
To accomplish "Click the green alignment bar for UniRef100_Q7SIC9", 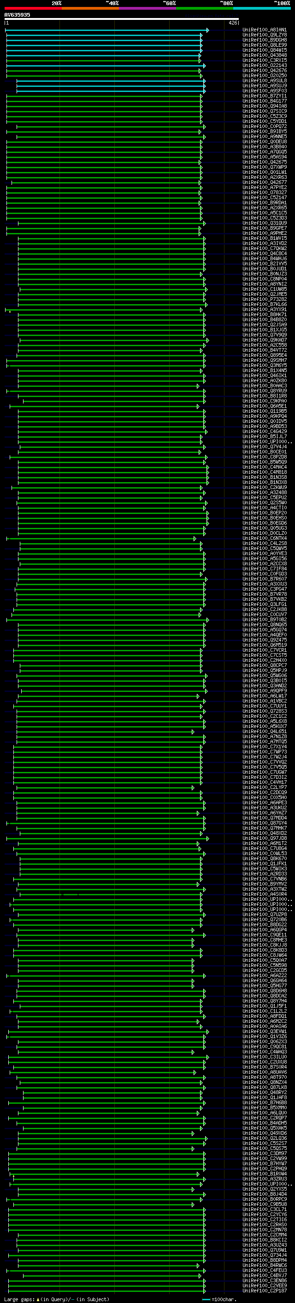I will pyautogui.click(x=104, y=111).
